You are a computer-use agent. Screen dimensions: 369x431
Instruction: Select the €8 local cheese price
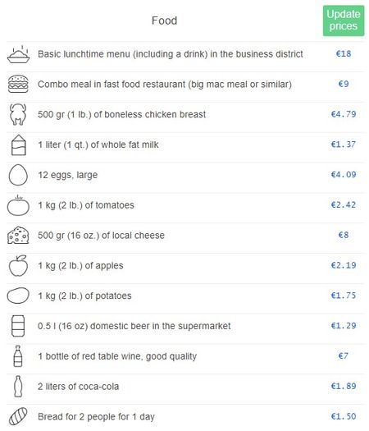point(344,235)
